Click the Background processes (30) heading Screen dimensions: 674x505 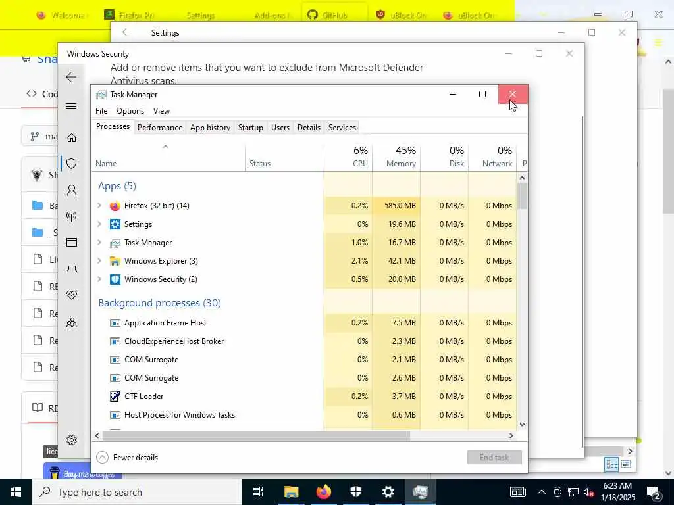point(159,303)
